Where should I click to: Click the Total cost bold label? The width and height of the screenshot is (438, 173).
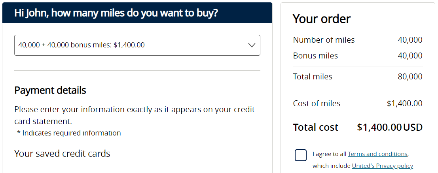pyautogui.click(x=316, y=128)
